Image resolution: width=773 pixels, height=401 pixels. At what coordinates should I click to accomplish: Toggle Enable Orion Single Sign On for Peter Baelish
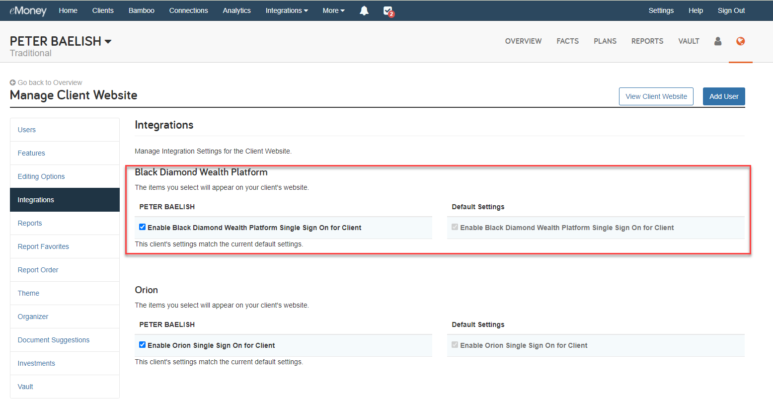click(x=143, y=345)
